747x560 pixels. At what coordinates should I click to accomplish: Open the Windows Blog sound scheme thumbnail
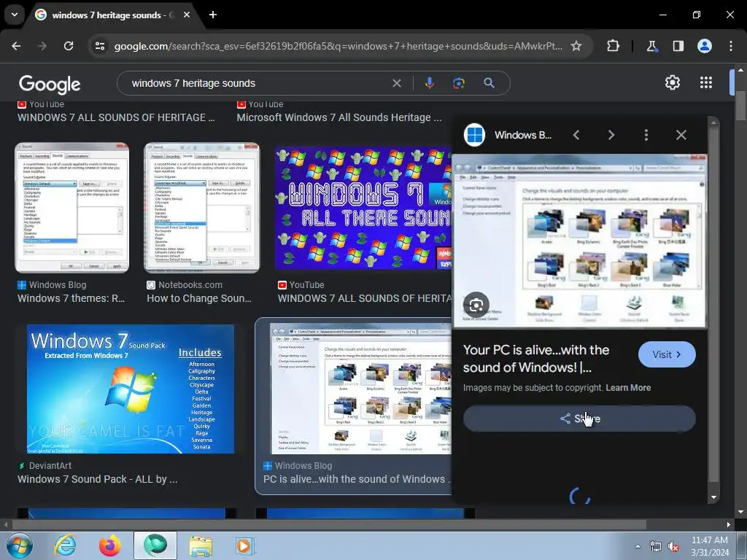[72, 208]
